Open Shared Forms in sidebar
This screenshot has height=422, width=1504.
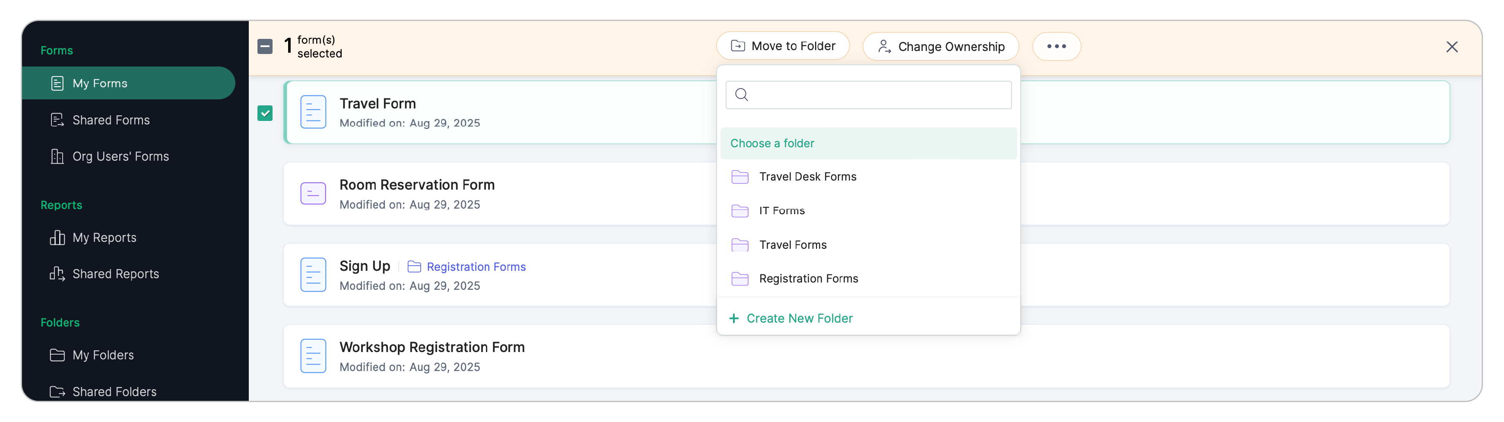111,120
